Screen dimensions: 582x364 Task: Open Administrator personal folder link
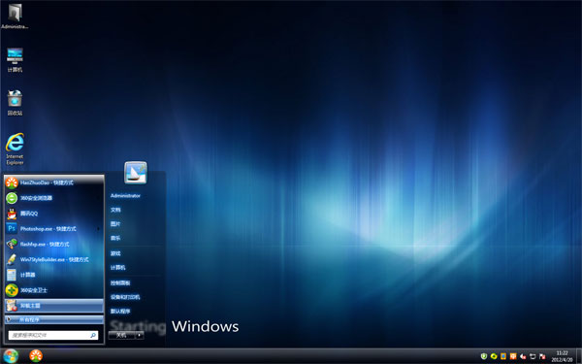pos(125,196)
